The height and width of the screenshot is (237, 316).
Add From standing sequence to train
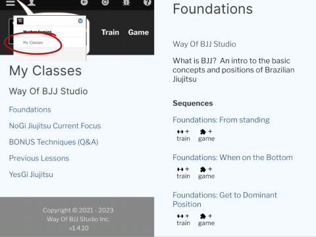183,135
